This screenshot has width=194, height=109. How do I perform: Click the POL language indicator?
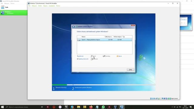tap(180, 107)
